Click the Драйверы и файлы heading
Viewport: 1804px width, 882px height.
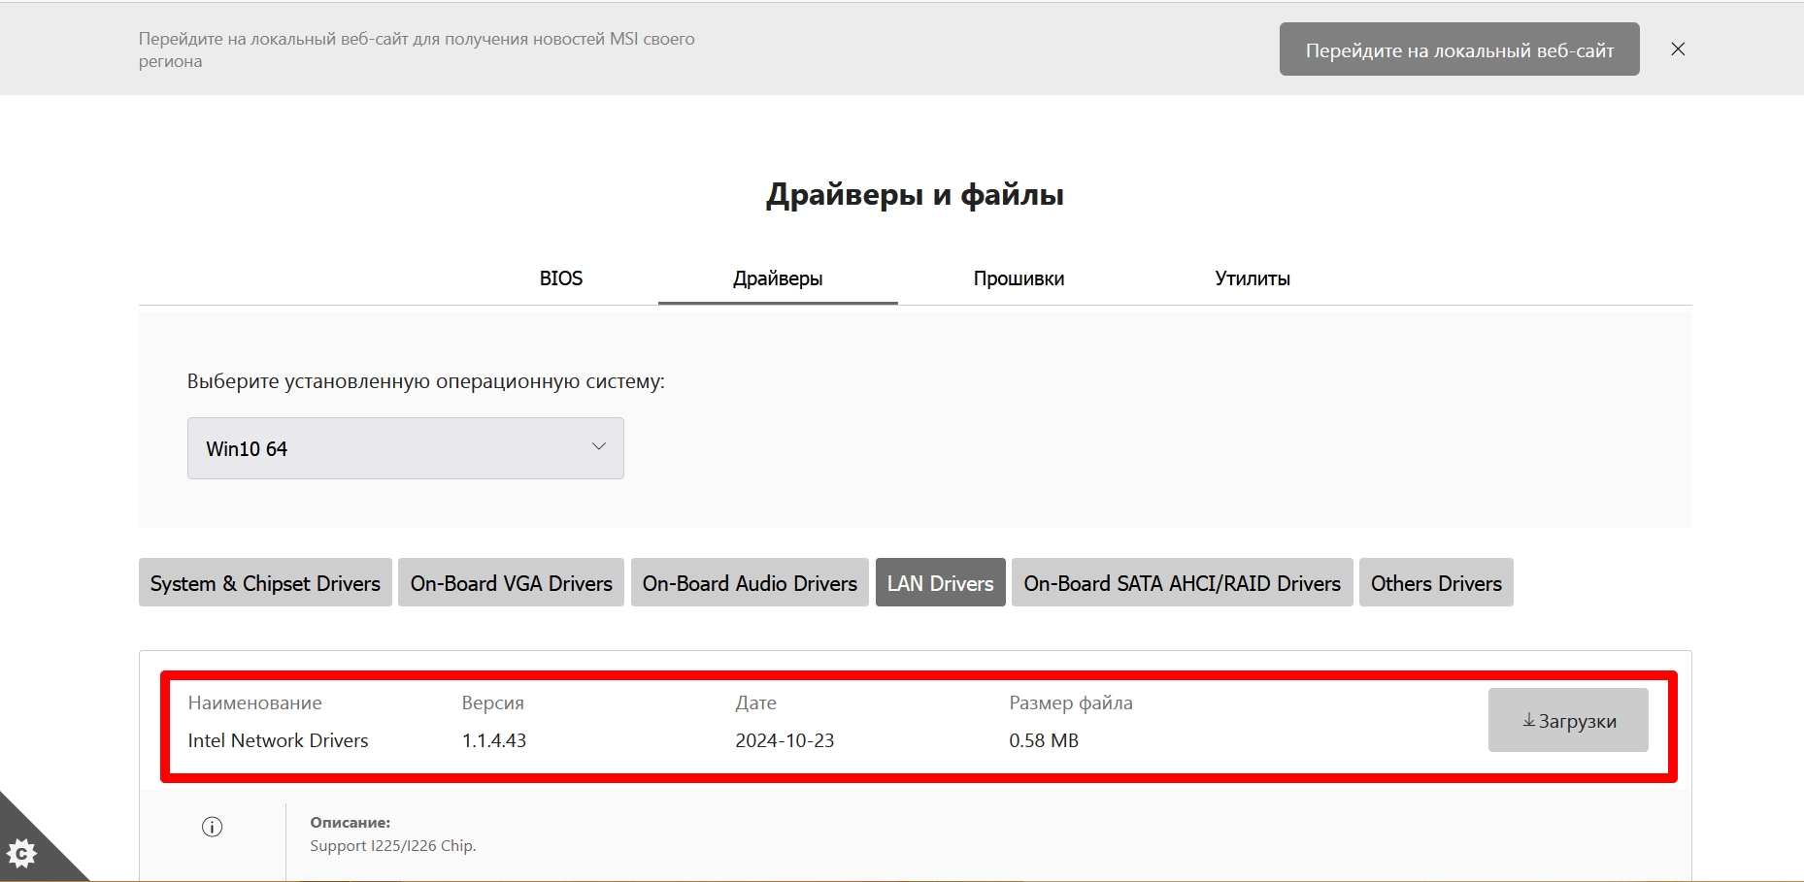(x=915, y=194)
